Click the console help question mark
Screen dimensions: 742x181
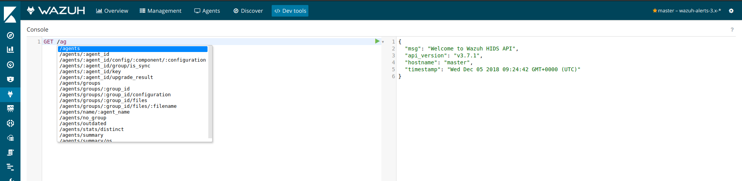pos(732,30)
